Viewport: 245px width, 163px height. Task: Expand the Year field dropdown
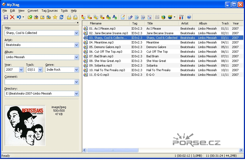[x=21, y=70]
